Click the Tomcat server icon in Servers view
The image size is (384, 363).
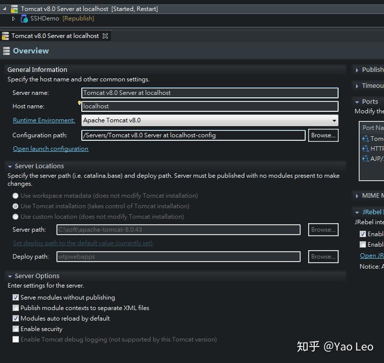pyautogui.click(x=14, y=9)
